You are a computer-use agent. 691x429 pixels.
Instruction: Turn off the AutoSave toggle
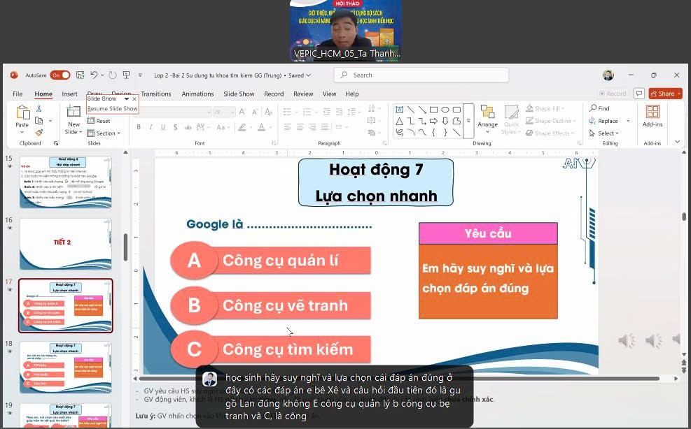[x=60, y=75]
